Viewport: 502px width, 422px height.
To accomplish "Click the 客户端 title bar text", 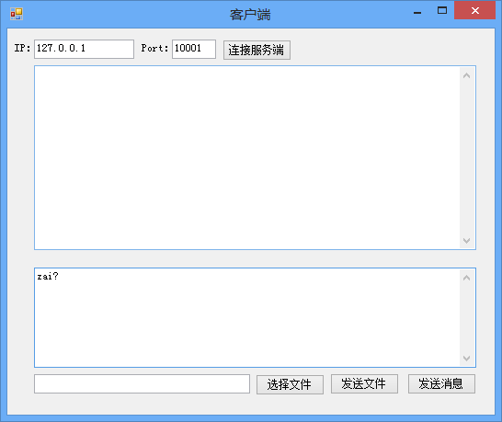I will coord(250,15).
